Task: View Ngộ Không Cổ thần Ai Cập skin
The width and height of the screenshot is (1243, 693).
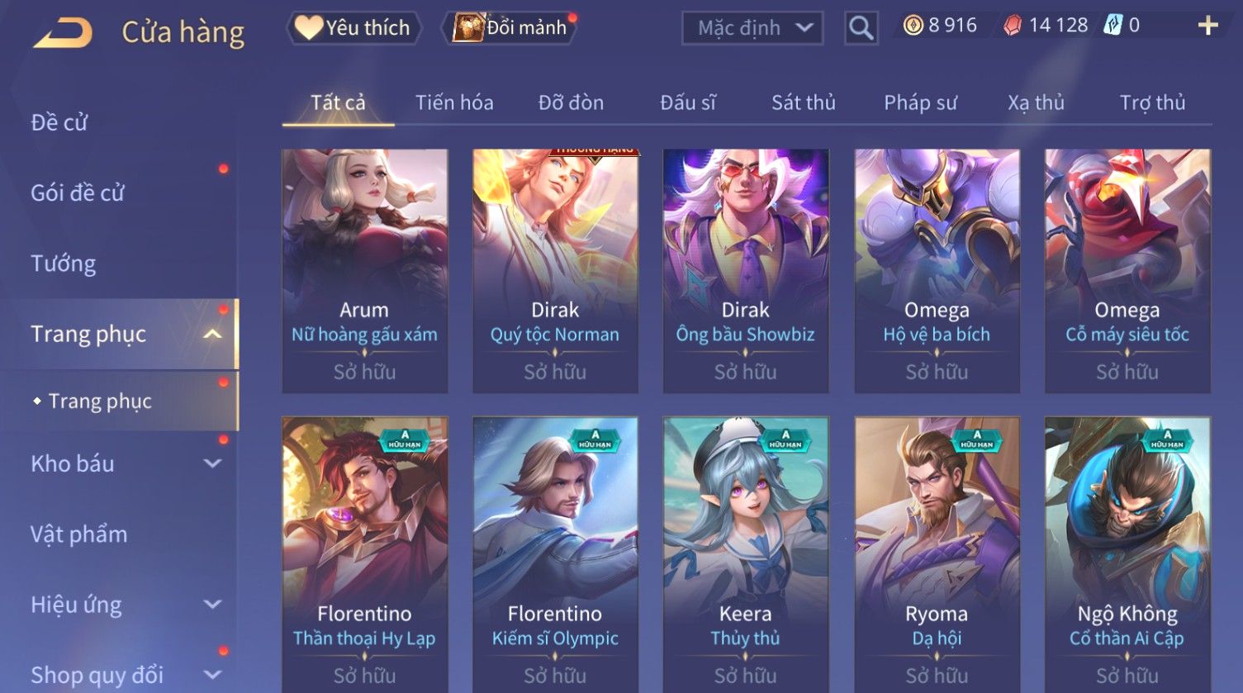Action: (x=1127, y=554)
